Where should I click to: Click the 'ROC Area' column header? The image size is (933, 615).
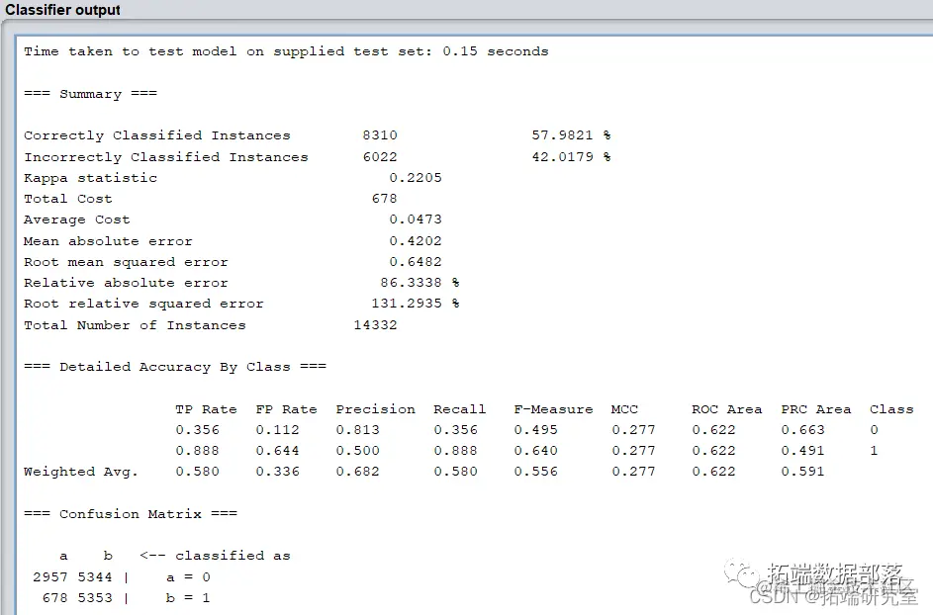726,409
